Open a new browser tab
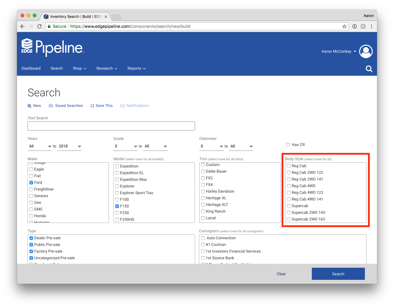Viewport: 394px width, 308px height. (116, 17)
